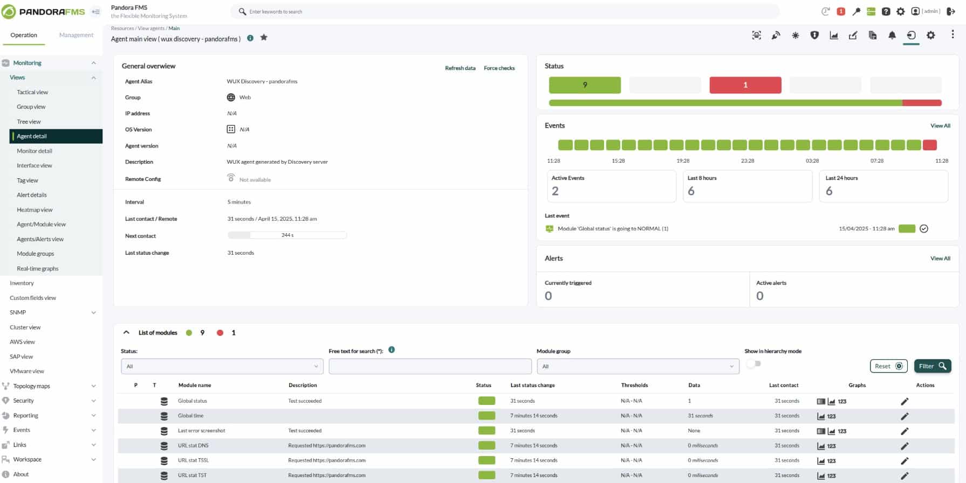Collapse the Monitoring menu section

(x=93, y=63)
